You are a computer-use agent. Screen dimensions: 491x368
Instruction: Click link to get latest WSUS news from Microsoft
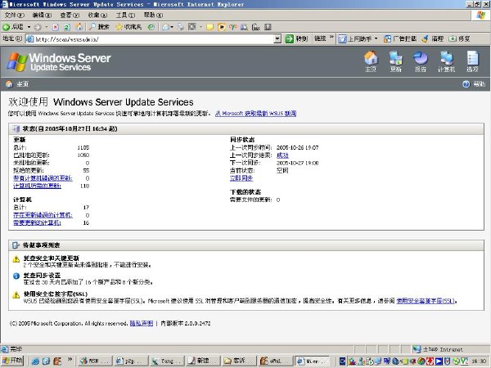click(x=255, y=114)
